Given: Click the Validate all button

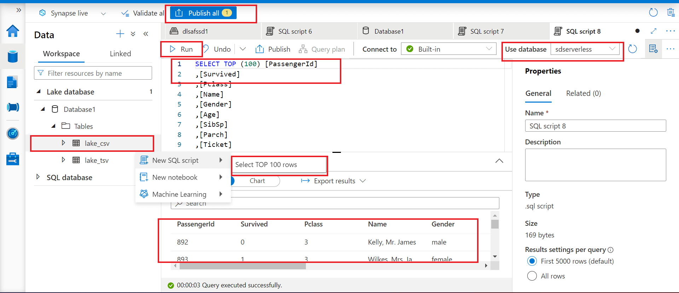Looking at the screenshot, I should click(x=143, y=13).
